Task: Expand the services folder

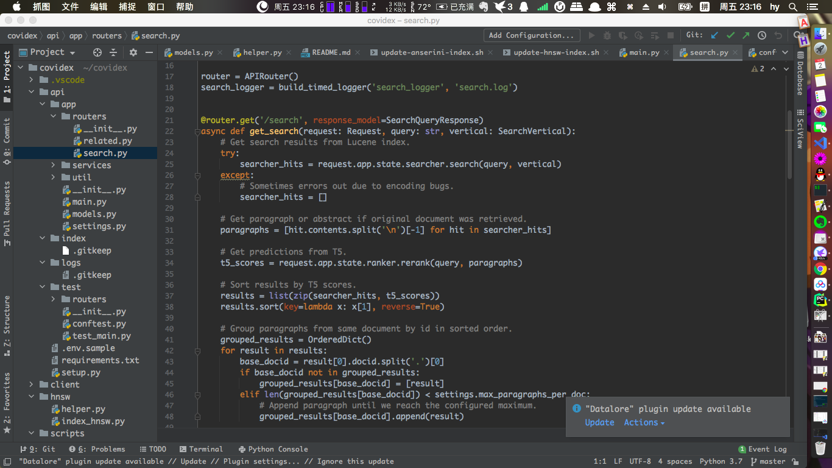Action: (54, 165)
